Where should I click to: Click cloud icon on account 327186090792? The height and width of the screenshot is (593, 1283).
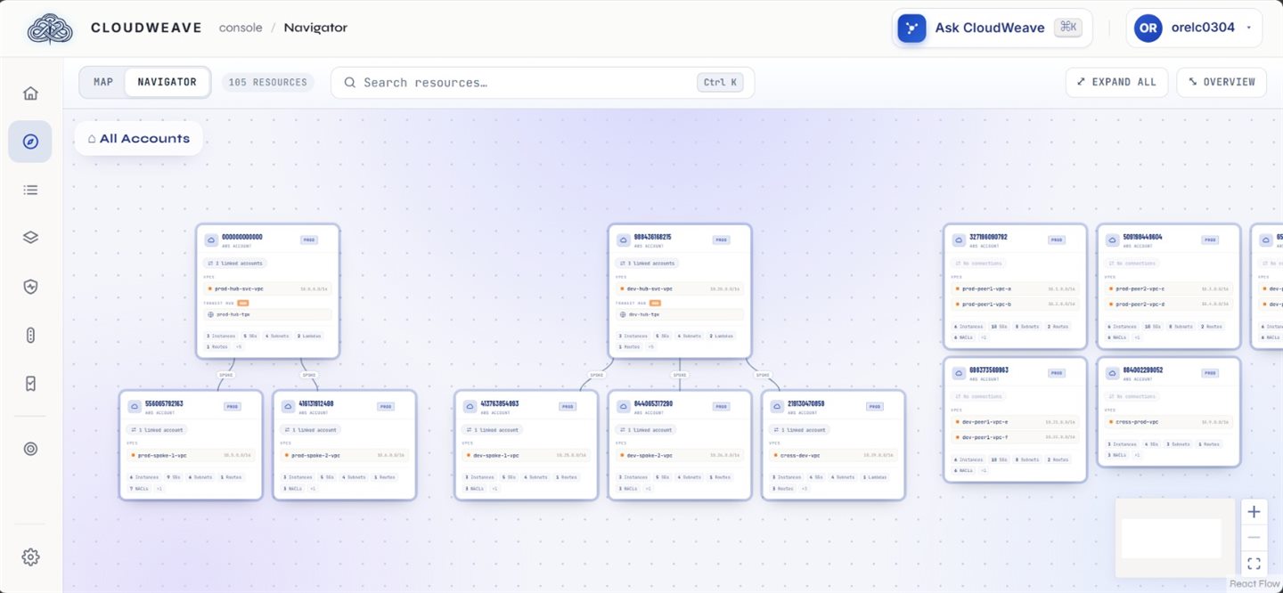click(x=958, y=240)
